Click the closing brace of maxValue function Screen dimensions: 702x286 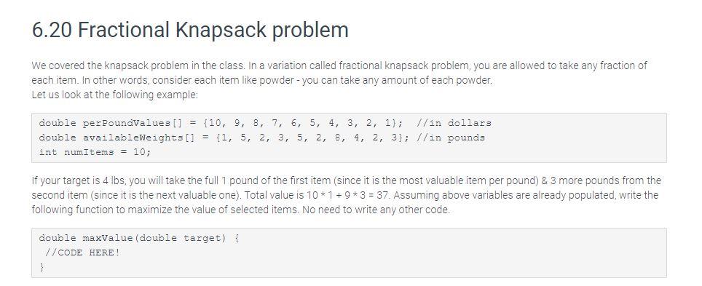point(42,267)
